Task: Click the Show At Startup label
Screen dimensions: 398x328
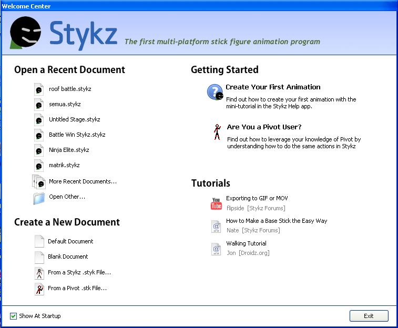Action: pos(40,316)
